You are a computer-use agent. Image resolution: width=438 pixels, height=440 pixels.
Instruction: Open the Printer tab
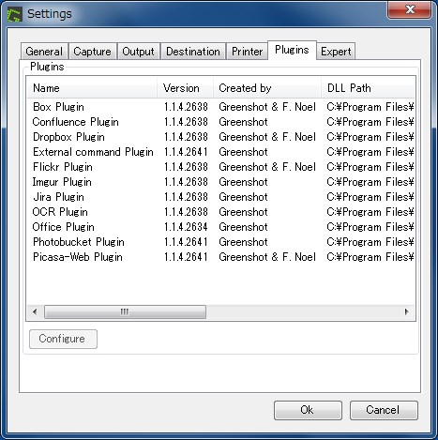[x=248, y=52]
